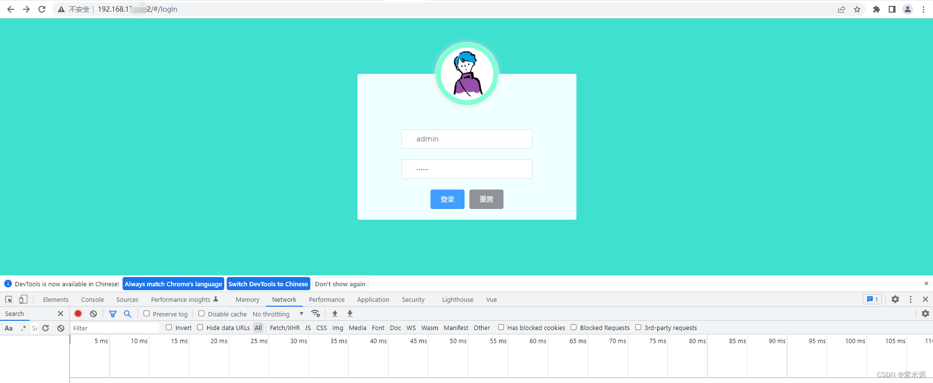Clear the network log
Viewport: 933px width, 383px height.
tap(93, 313)
